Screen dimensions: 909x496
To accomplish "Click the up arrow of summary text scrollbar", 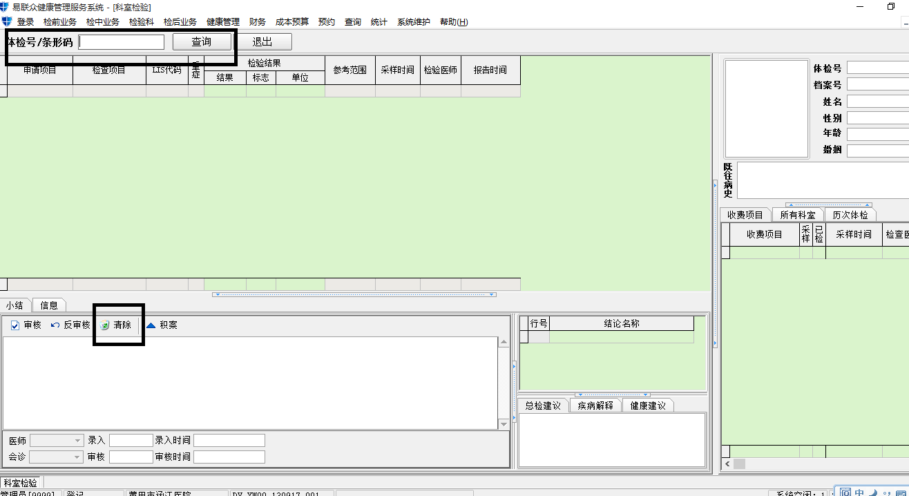I will pyautogui.click(x=504, y=342).
